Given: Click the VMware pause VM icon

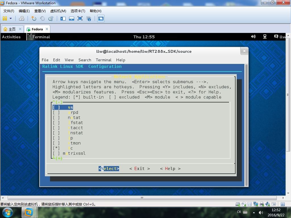Looking at the screenshot, I should pyautogui.click(x=5, y=18).
